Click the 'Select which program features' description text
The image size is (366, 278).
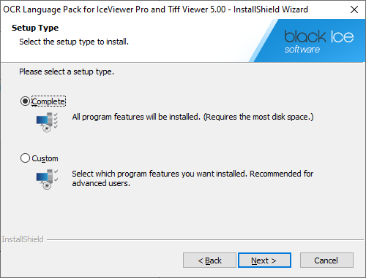(193, 179)
